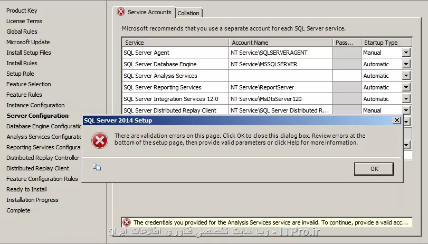Click Analysis Services Configuration step
Screen dimensions: 428x244
pyautogui.click(x=44, y=137)
